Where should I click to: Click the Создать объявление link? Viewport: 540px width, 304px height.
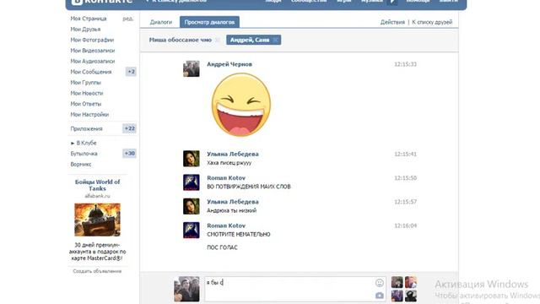[97, 271]
